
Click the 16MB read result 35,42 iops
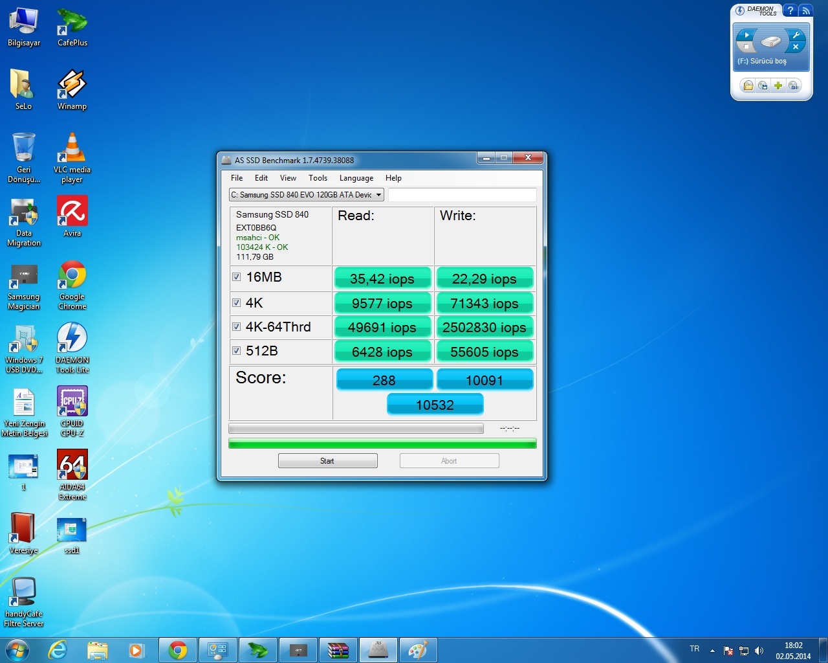point(382,278)
